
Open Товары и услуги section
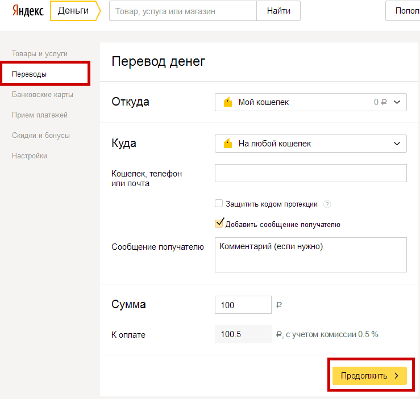coord(40,53)
